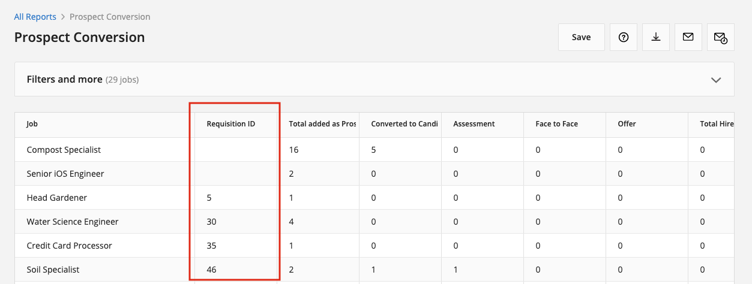Sort by the Offer column header
This screenshot has height=284, width=752.
[627, 124]
